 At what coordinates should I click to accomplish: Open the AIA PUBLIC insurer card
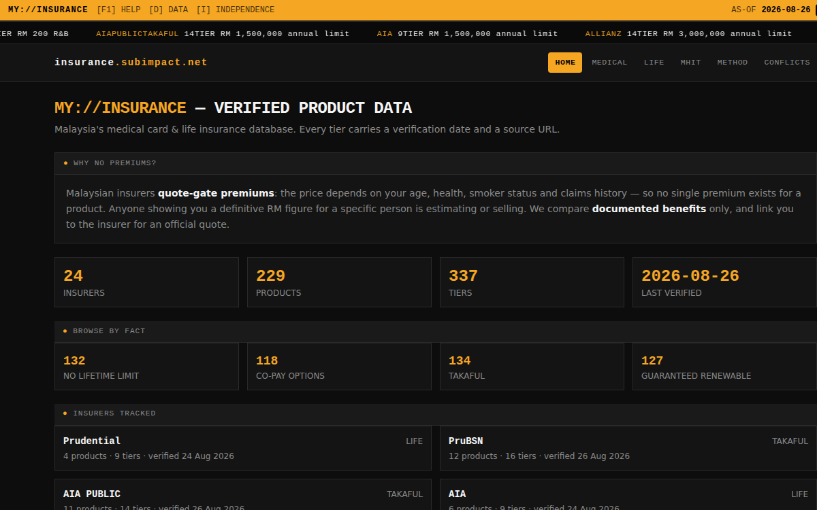(243, 494)
